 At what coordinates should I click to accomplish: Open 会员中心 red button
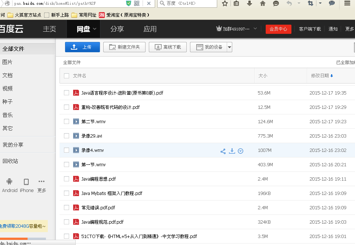[x=279, y=29]
